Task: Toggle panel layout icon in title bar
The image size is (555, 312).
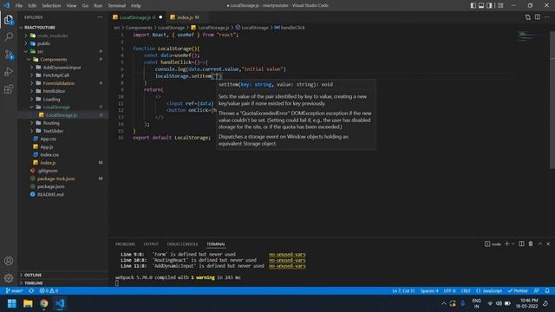Action: pyautogui.click(x=481, y=5)
